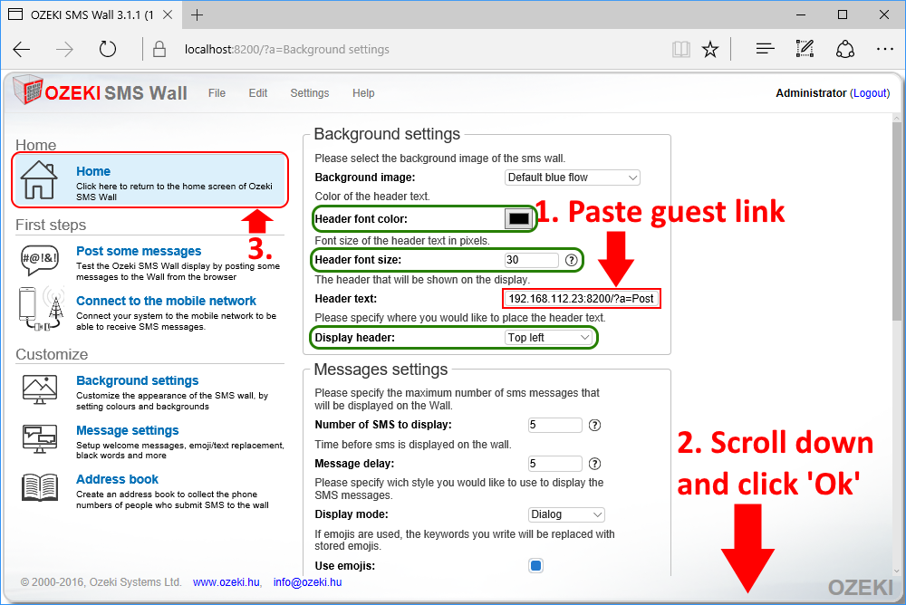Viewport: 906px width, 605px height.
Task: Open the reading view book icon
Action: coord(681,50)
